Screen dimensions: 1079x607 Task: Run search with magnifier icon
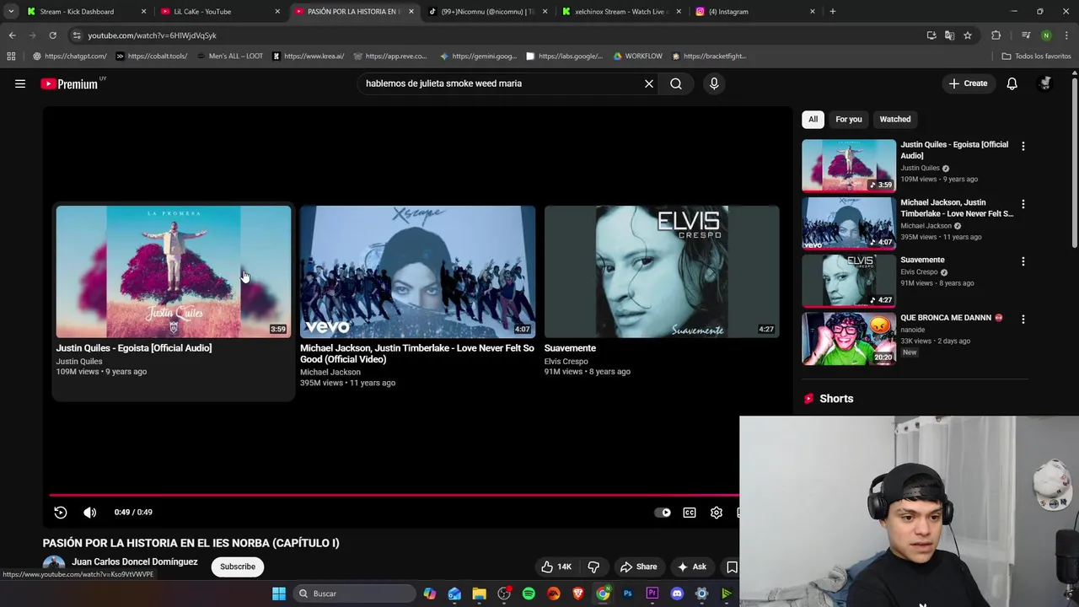click(x=676, y=83)
